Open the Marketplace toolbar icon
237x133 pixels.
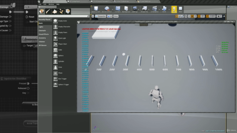point(126,9)
